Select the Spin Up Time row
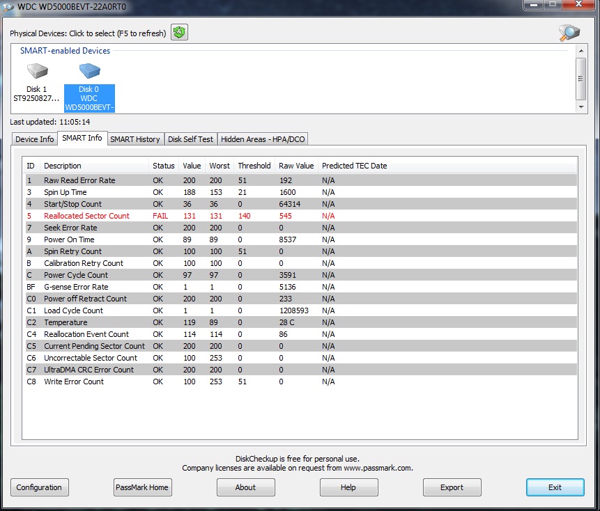The image size is (600, 511). (x=301, y=192)
